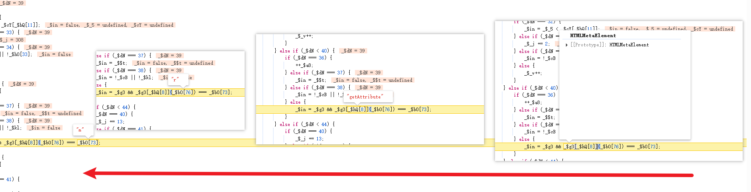
Task: Click the _$_v++; line in right panel
Action: [533, 73]
